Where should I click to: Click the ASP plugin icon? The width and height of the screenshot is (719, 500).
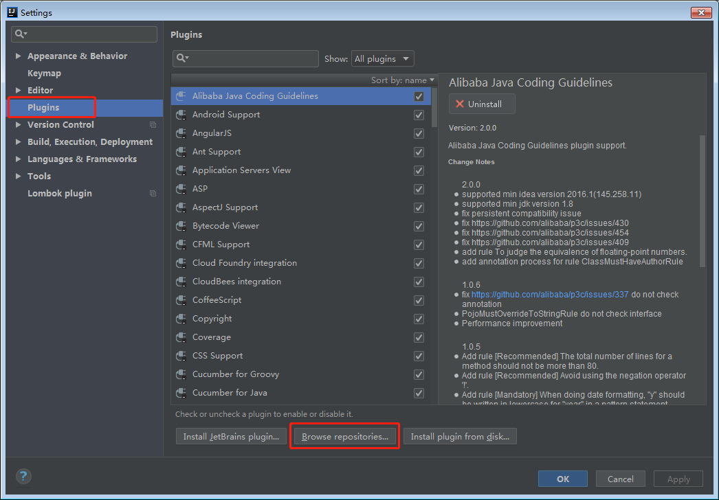pyautogui.click(x=181, y=189)
